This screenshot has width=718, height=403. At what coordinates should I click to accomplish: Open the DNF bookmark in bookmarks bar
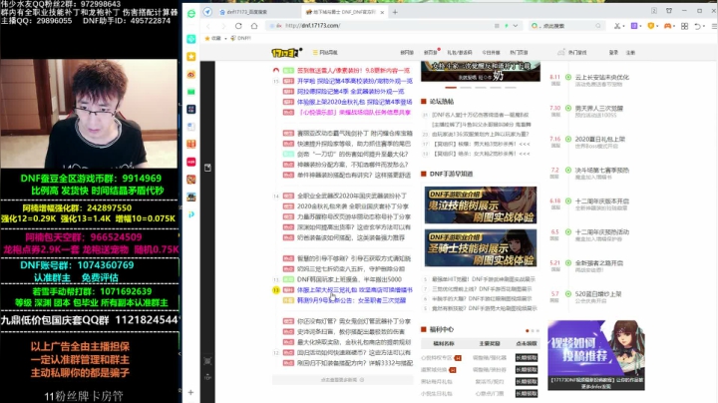240,39
